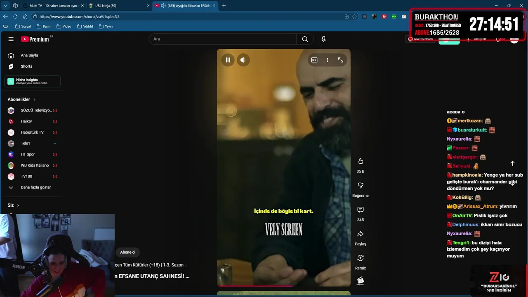Expand Daha fazla göster subscriptions list
The width and height of the screenshot is (528, 297).
(x=33, y=187)
